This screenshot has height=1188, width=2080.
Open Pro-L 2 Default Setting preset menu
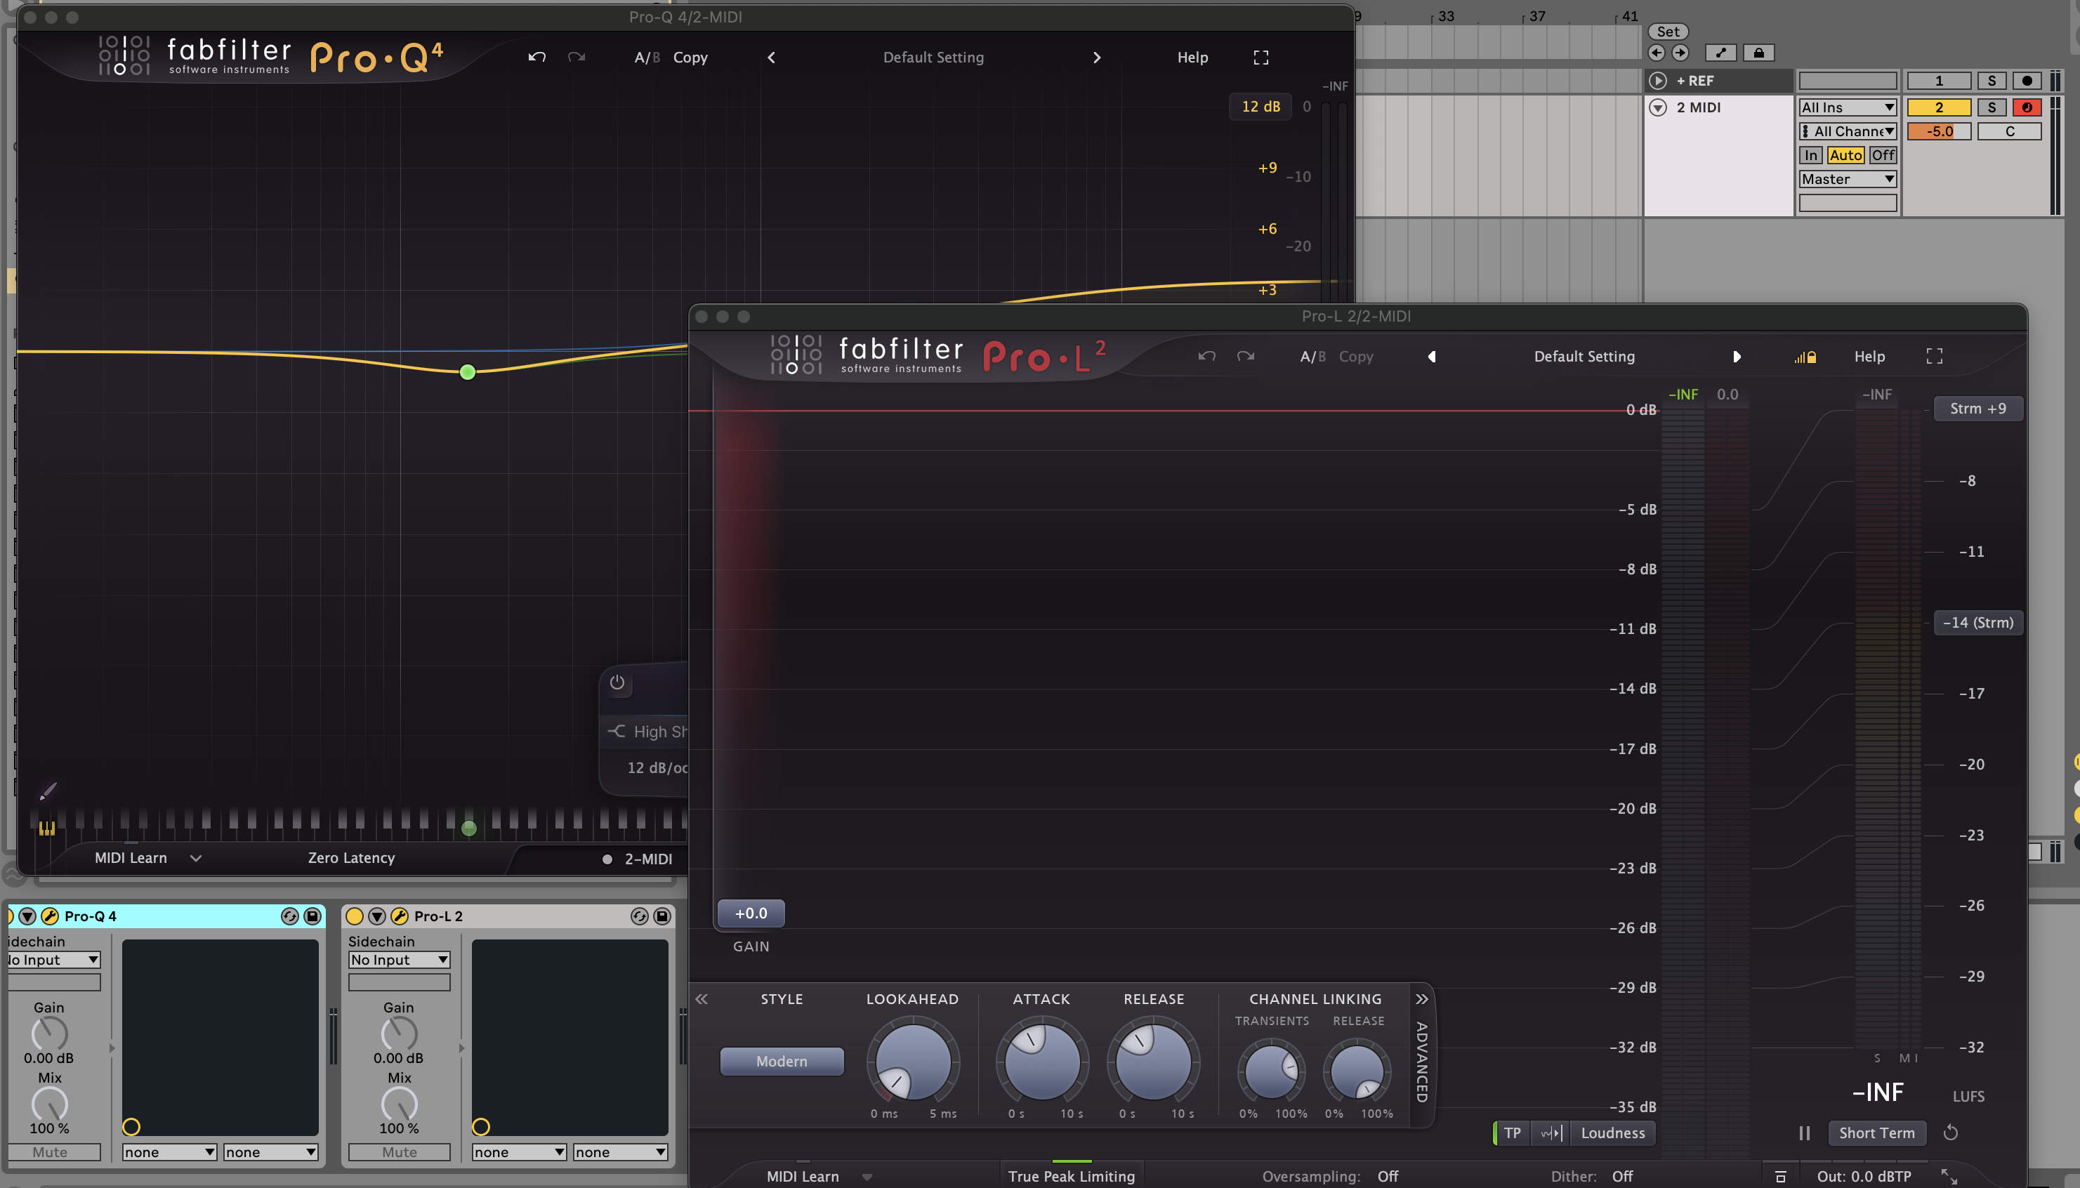1584,357
